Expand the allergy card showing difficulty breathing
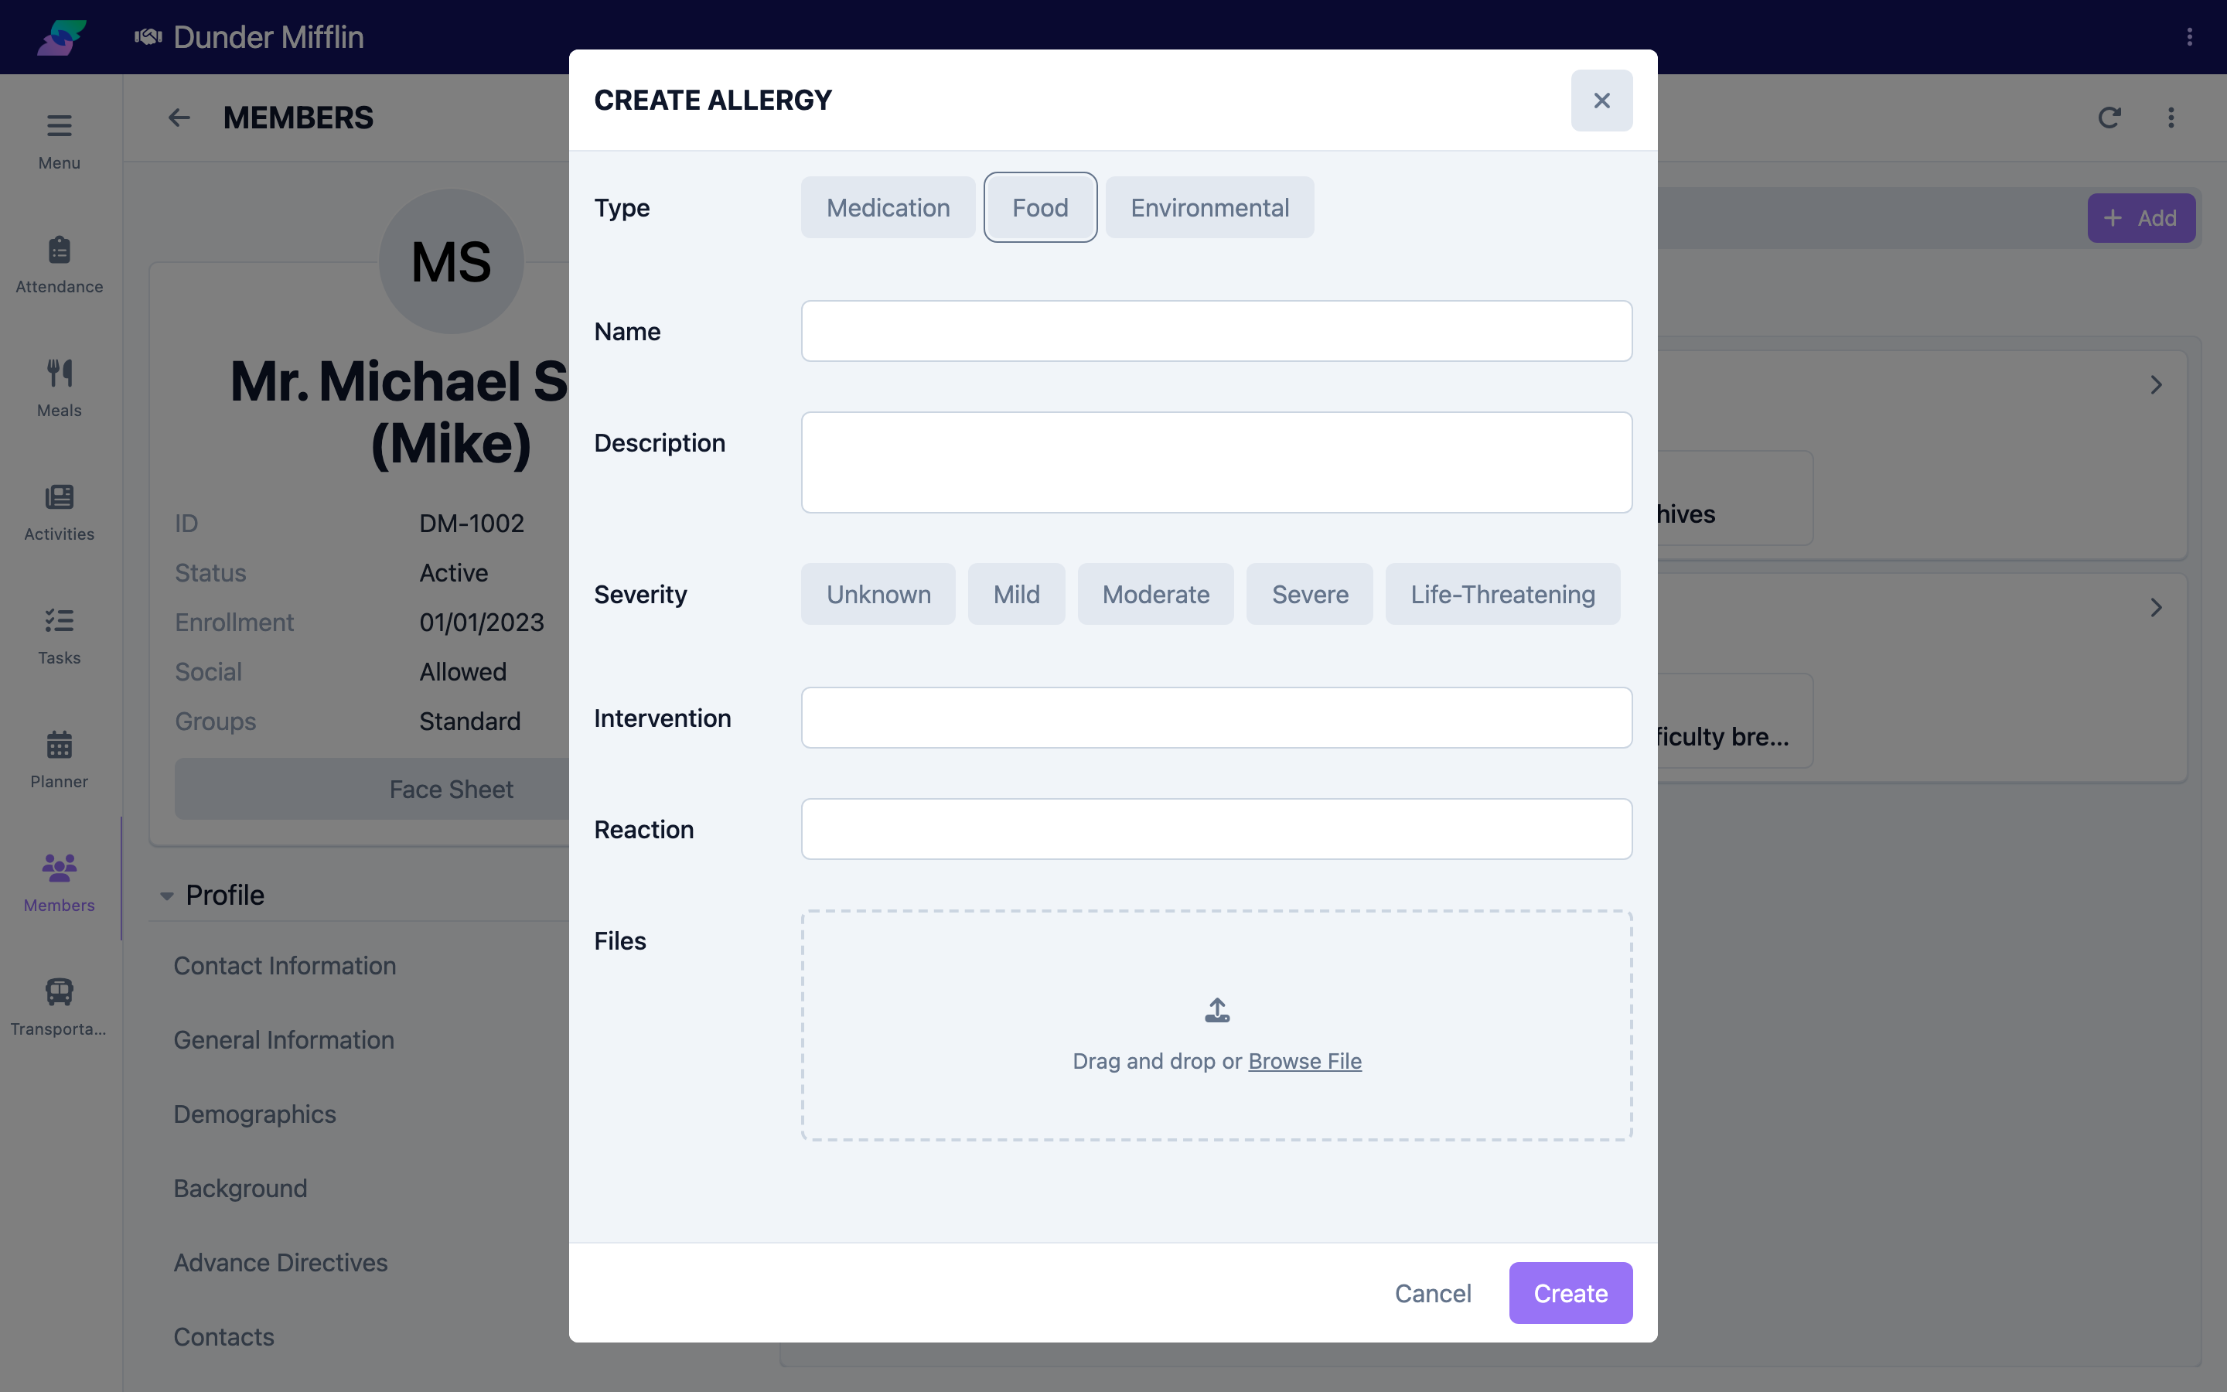Viewport: 2227px width, 1392px height. [x=2155, y=608]
